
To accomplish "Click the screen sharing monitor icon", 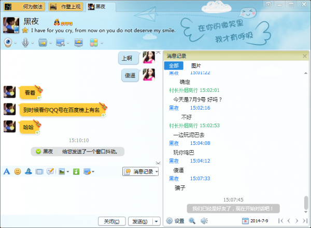I will (79, 43).
